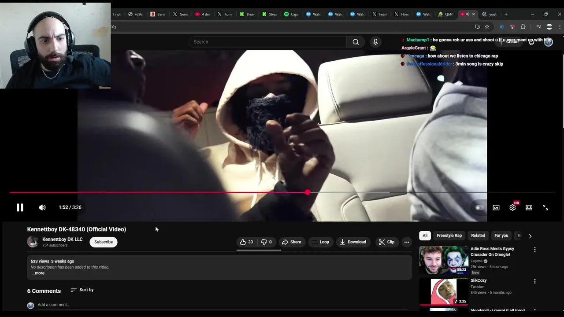Click the Kennettboy DK LLC channel avatar

[33, 242]
